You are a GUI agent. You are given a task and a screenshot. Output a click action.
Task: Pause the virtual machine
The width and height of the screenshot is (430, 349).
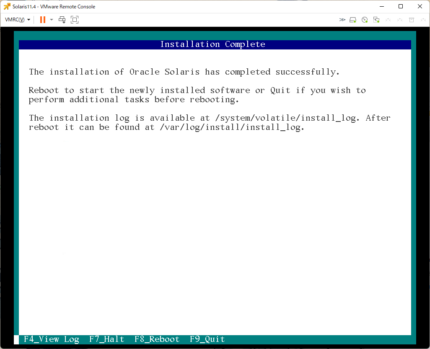tap(42, 20)
